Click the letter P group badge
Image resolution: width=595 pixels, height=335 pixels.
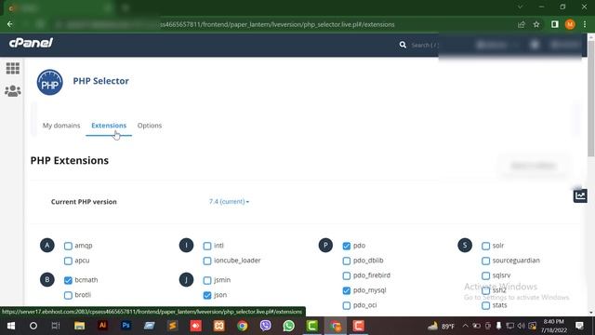325,246
